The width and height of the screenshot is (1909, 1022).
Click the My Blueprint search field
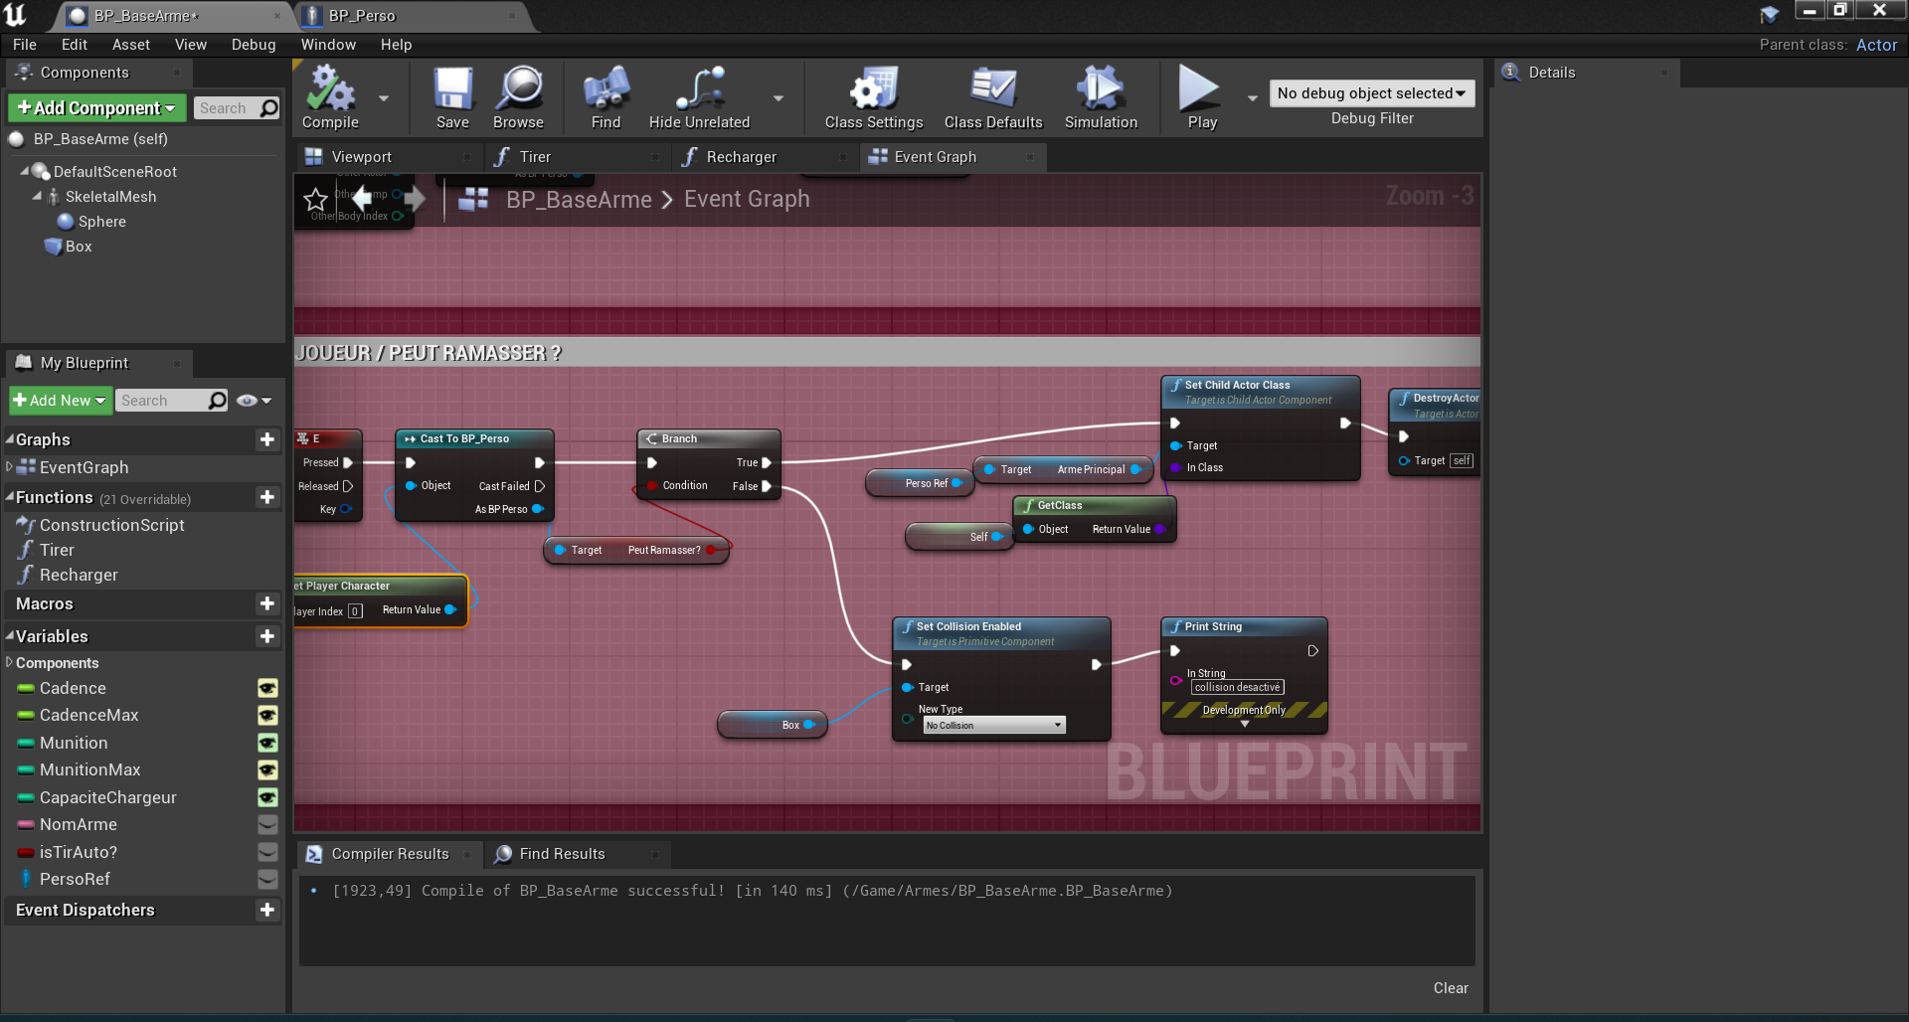click(161, 401)
